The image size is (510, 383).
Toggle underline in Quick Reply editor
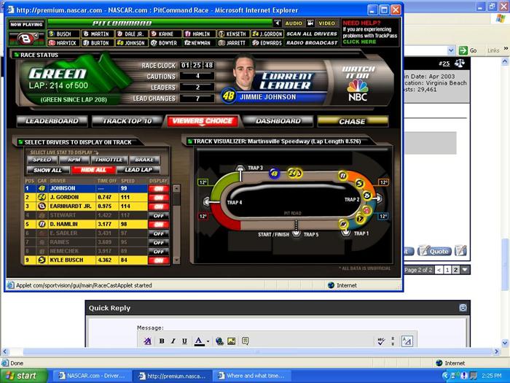[184, 341]
